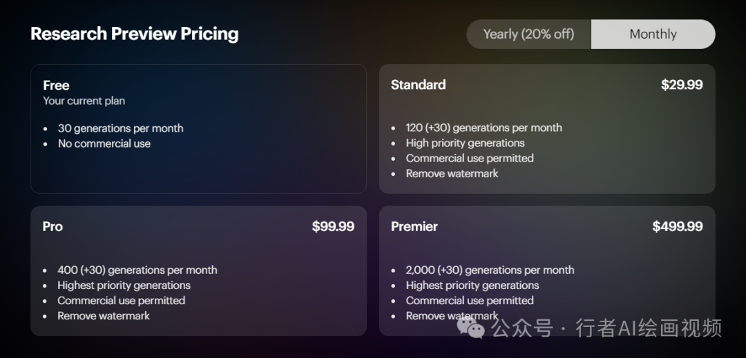Screen dimensions: 746x358
Task: Click "30 generations per month" in Free
Action: (x=120, y=128)
